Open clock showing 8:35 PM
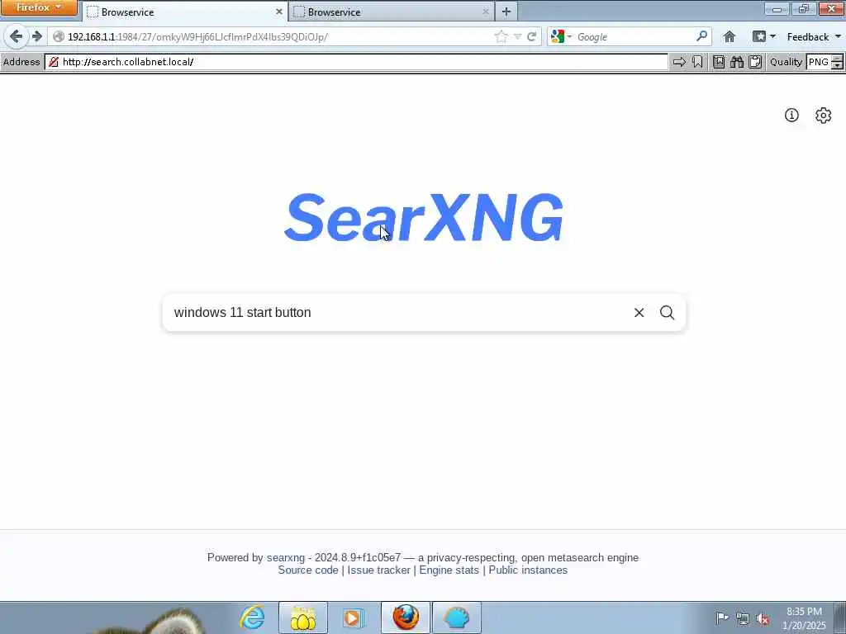 (x=804, y=618)
